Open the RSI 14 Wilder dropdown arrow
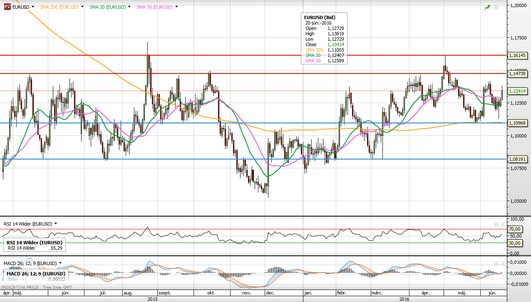 click(56, 224)
